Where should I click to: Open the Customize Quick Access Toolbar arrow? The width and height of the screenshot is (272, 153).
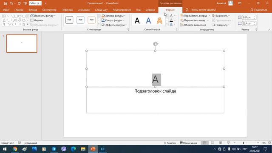[x=45, y=3]
